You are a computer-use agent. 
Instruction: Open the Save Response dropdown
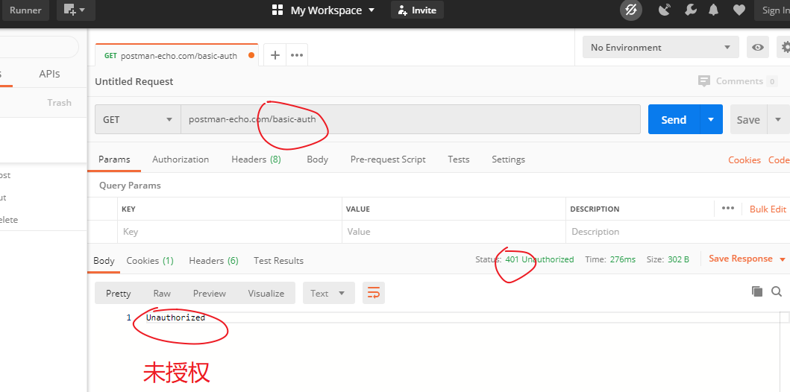tap(747, 259)
